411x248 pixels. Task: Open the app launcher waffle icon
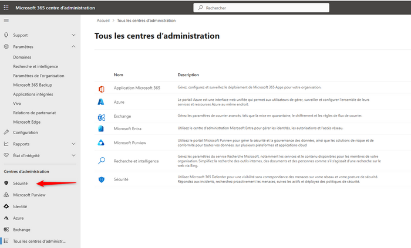(6, 8)
